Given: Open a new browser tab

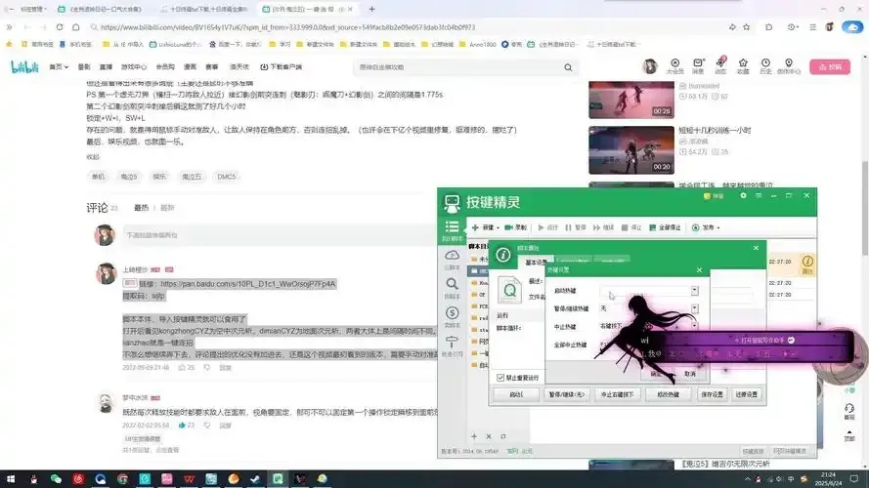Looking at the screenshot, I should [x=371, y=9].
